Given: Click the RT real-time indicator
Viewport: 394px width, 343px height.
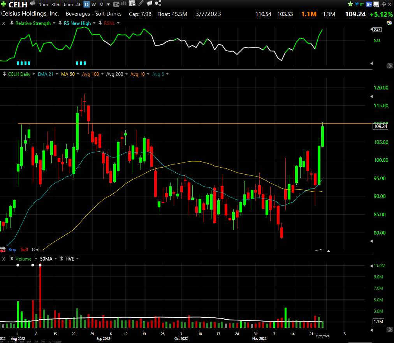Looking at the screenshot, I should (362, 5).
